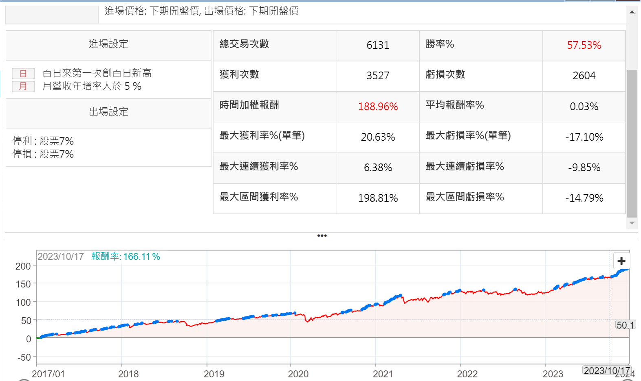Viewport: 641px width, 381px height.
Task: Click the 停利 : 股票7% take-profit setting
Action: click(x=43, y=141)
